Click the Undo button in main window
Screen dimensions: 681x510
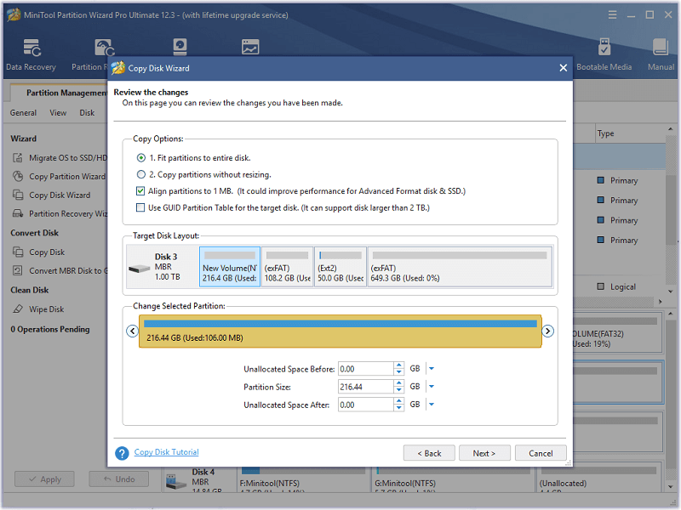[119, 479]
